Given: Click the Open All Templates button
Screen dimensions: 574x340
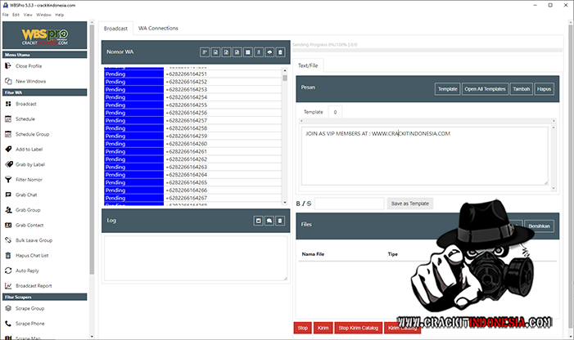Looking at the screenshot, I should click(485, 89).
